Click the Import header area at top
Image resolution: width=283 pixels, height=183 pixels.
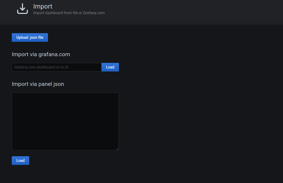pos(43,6)
